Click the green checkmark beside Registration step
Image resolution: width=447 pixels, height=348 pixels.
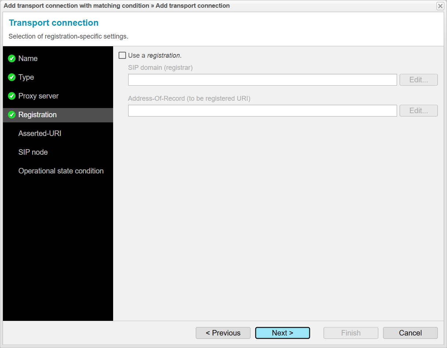coord(11,115)
